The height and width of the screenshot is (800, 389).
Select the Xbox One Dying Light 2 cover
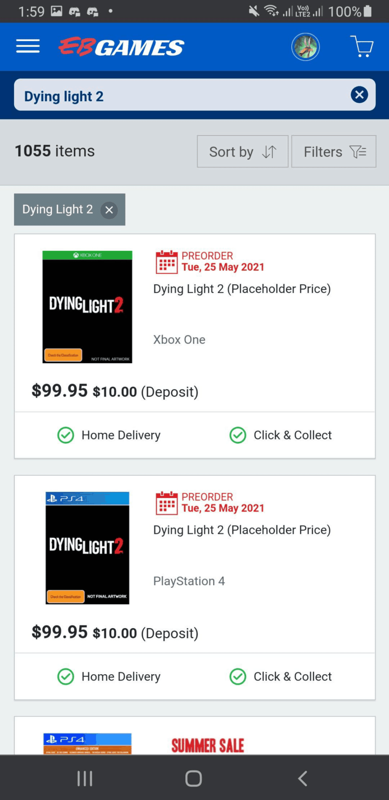[x=87, y=307]
